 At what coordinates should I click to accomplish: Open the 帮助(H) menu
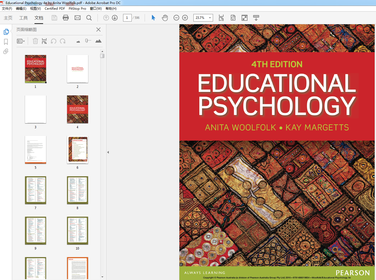coord(111,9)
